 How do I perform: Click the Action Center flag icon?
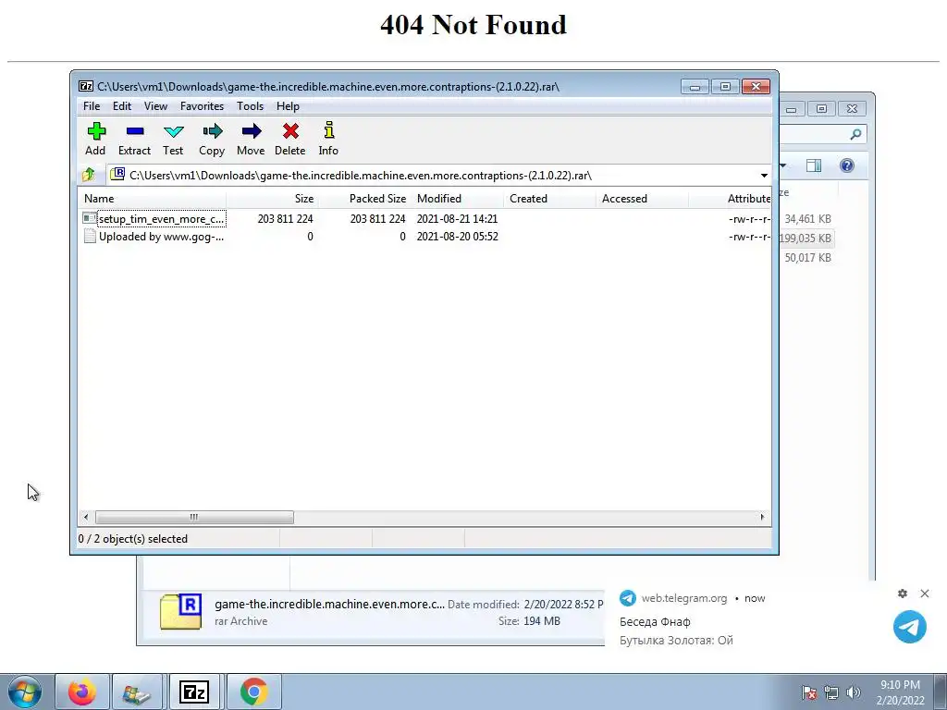pyautogui.click(x=809, y=692)
